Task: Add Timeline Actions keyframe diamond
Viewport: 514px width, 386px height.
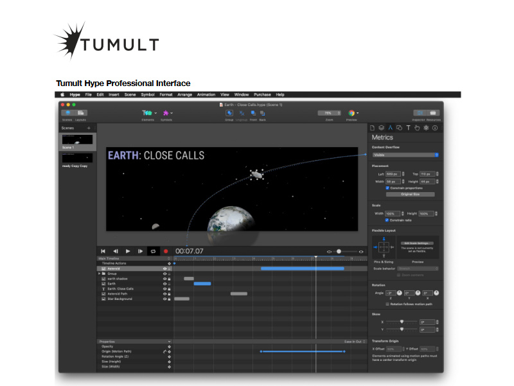Action: [x=170, y=263]
